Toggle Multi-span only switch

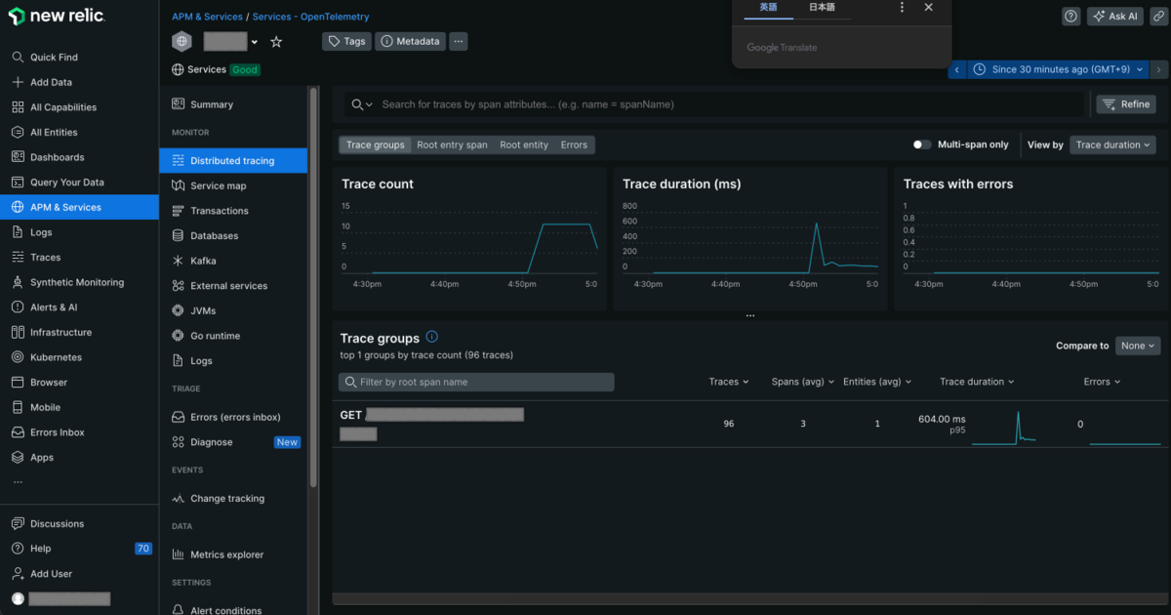click(x=921, y=144)
